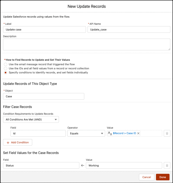
Task: Click the Object field showing Case
Action: tap(44, 96)
